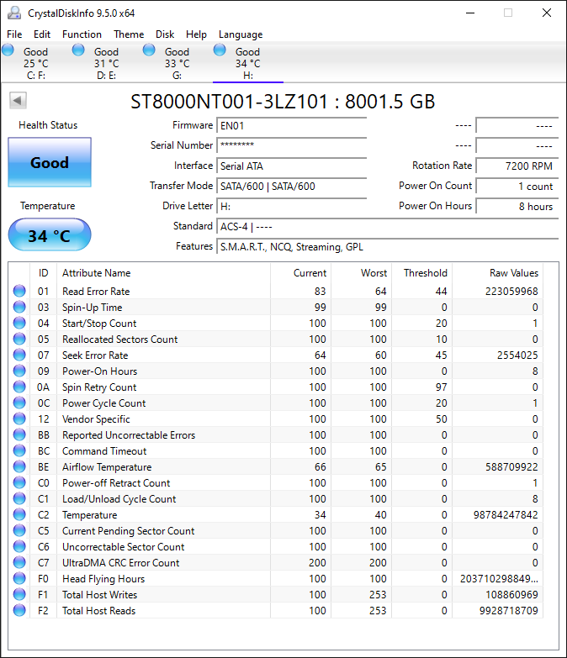Switch to the 25 °C C: F: disk tab
Screen dimensions: 567x658
coord(35,63)
